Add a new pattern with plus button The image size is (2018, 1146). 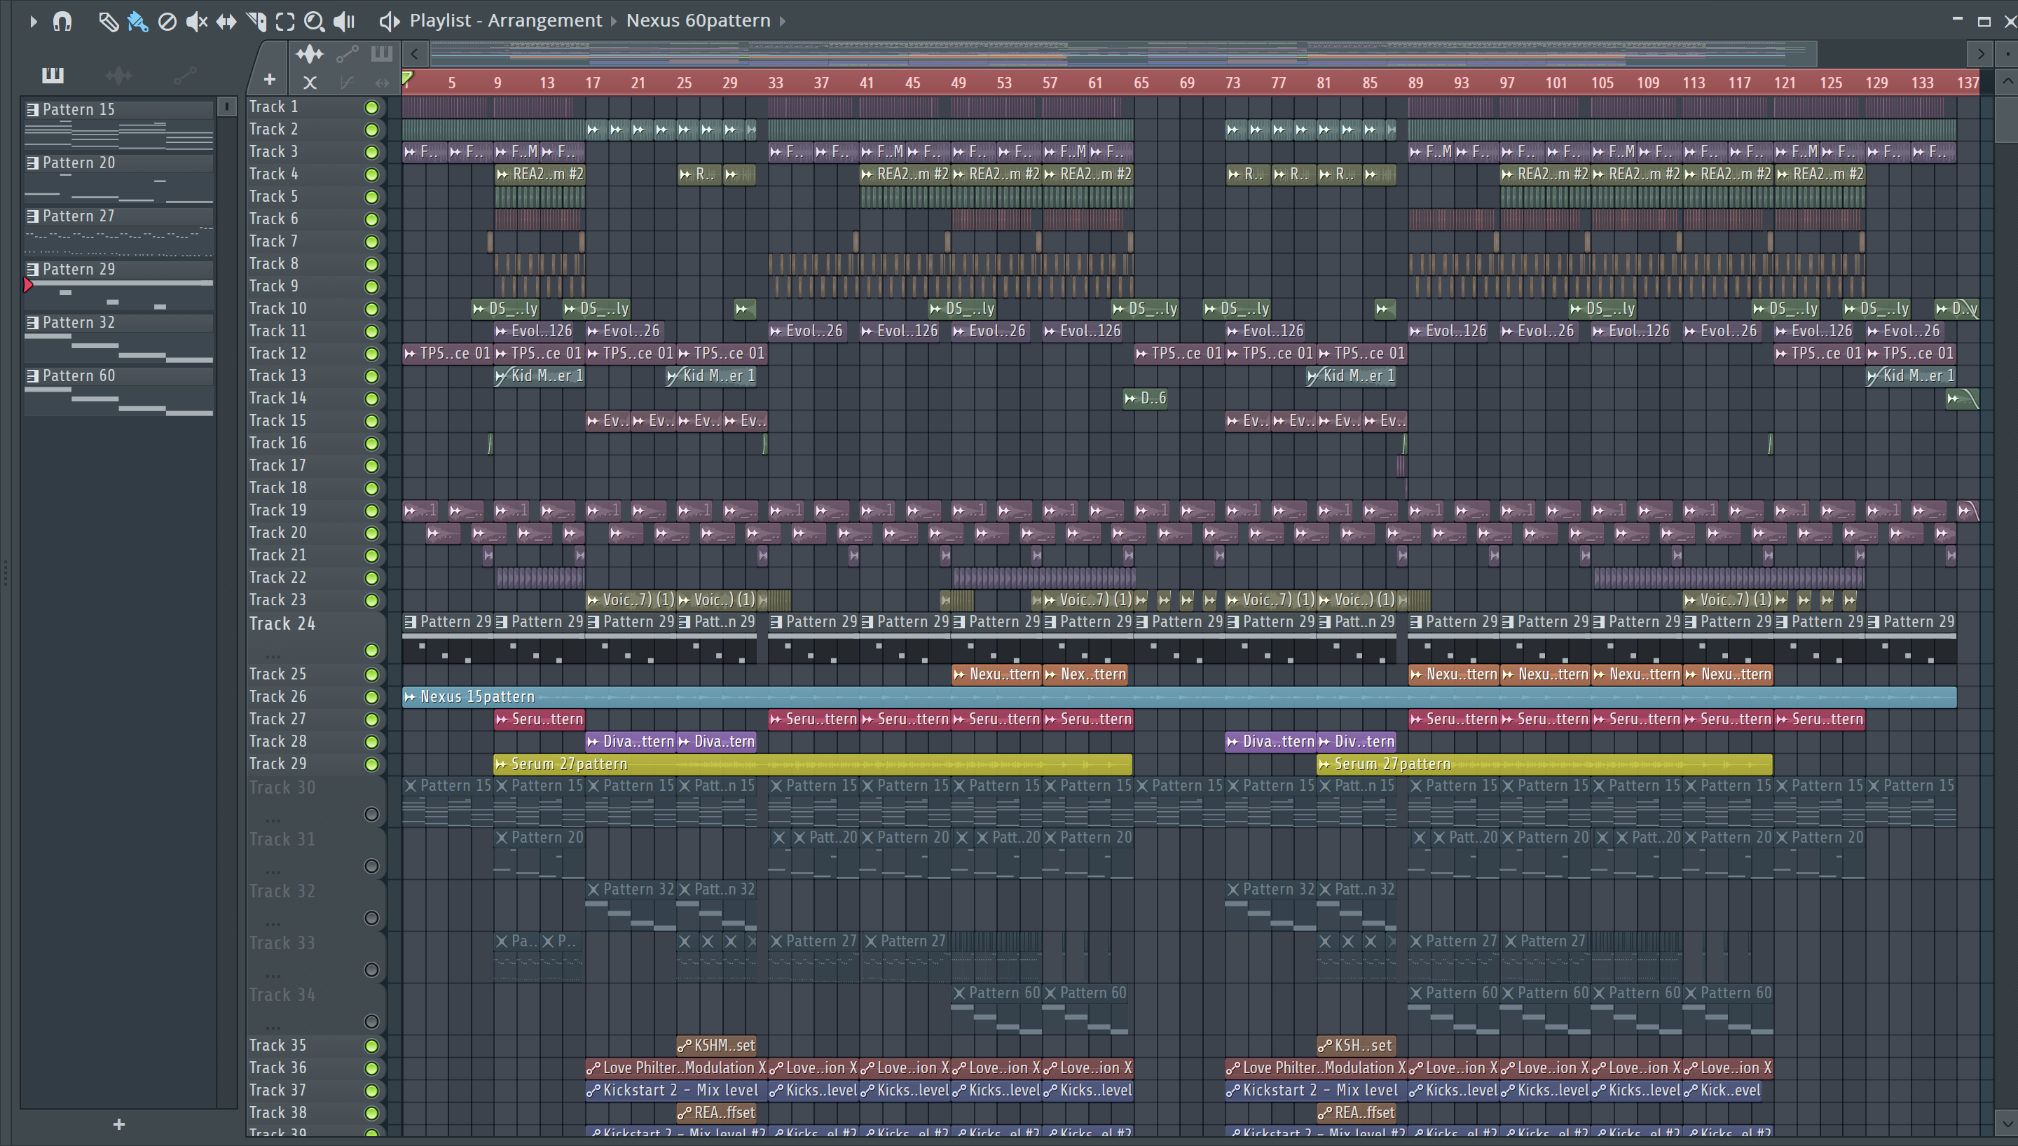(119, 1124)
